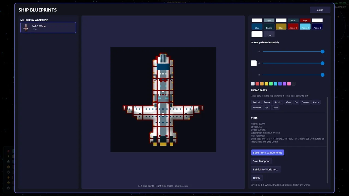
Task: Delete the current blueprint
Action: [x=257, y=178]
